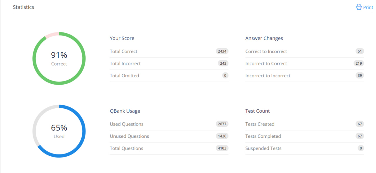Click the Total Correct count badge 2434
The image size is (376, 173).
tap(222, 51)
